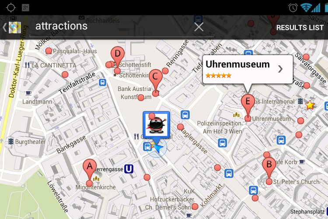Clear the attractions search with X
The image size is (328, 219).
[x=199, y=27]
